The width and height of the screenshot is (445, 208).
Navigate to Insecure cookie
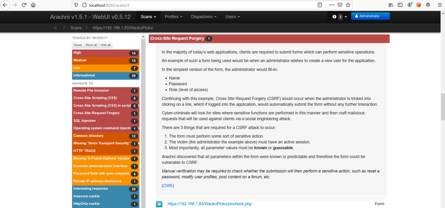[106, 196]
